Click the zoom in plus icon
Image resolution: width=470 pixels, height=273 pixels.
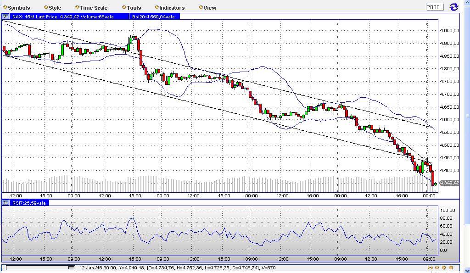444,267
